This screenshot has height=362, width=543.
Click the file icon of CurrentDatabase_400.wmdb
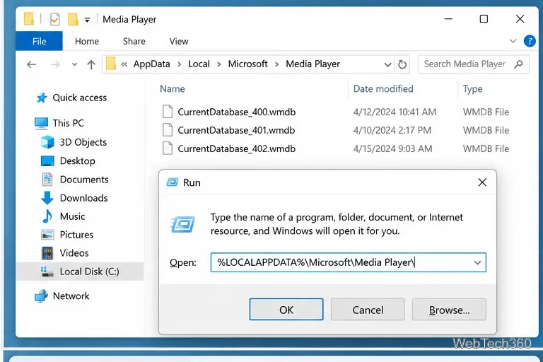click(168, 112)
